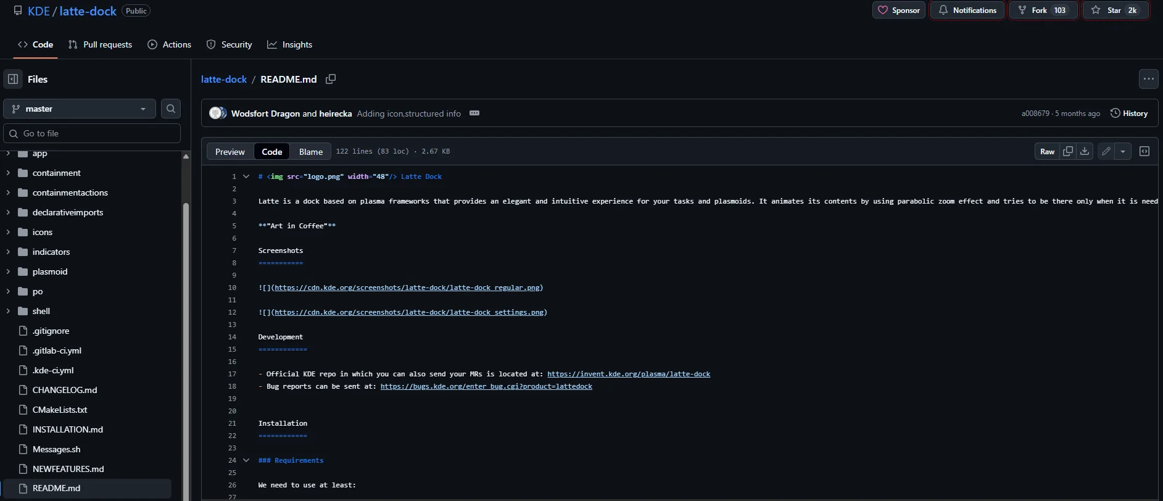Expand the commit message ellipsis
The width and height of the screenshot is (1163, 501).
pyautogui.click(x=474, y=114)
